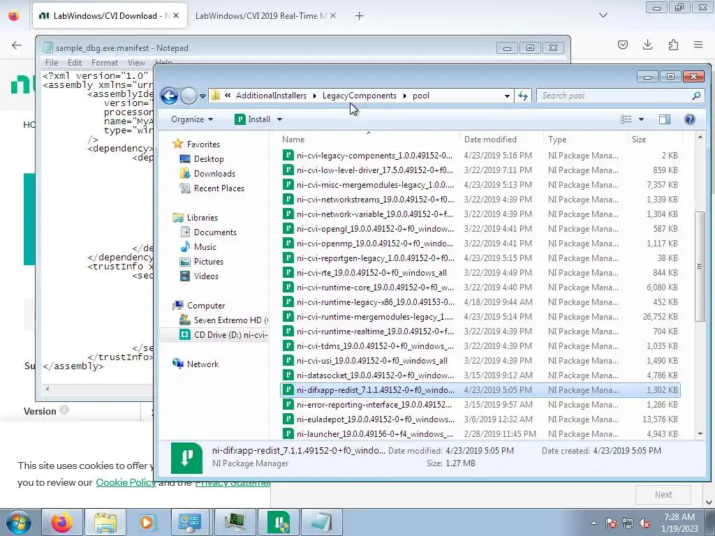Change the view icon in Explorer
Viewport: 715px width, 536px height.
click(626, 119)
